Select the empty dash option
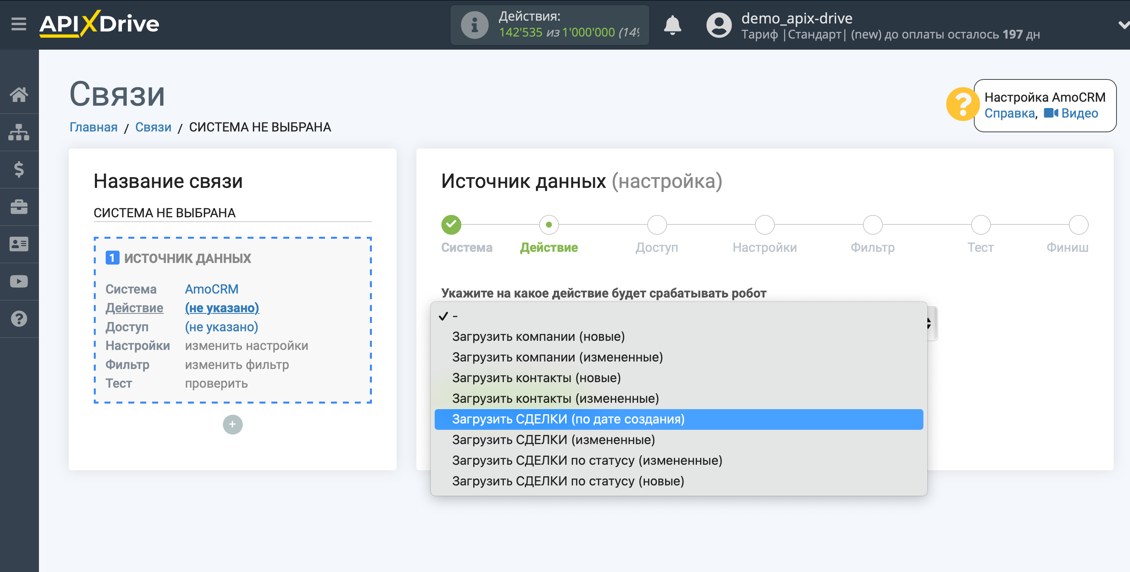This screenshot has height=572, width=1130. (x=679, y=316)
